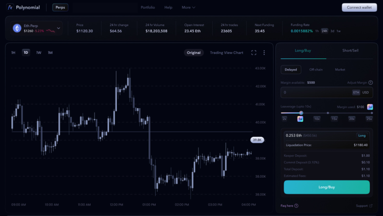The height and width of the screenshot is (216, 383).
Task: Set funding rate period to 1h
Action: pos(317,31)
